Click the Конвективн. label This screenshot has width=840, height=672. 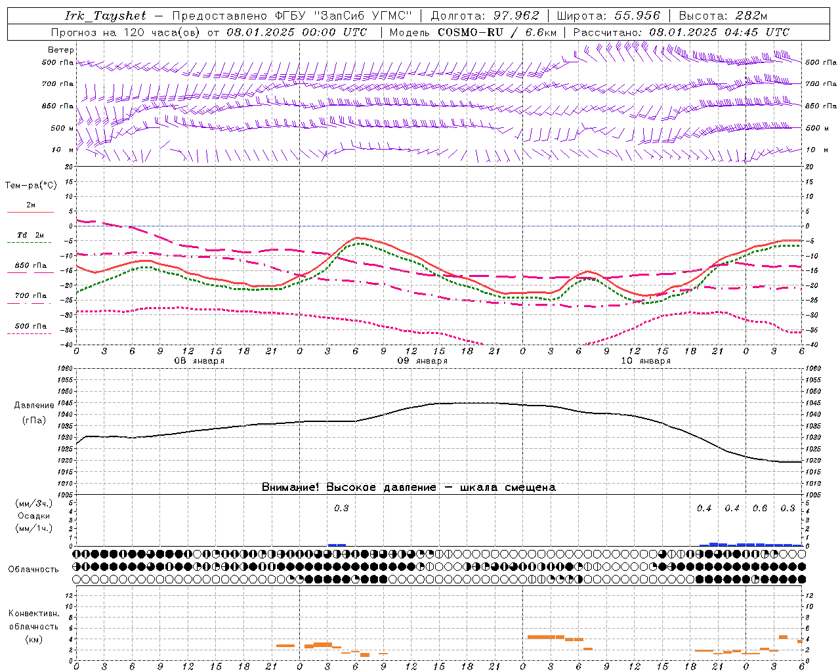(33, 614)
